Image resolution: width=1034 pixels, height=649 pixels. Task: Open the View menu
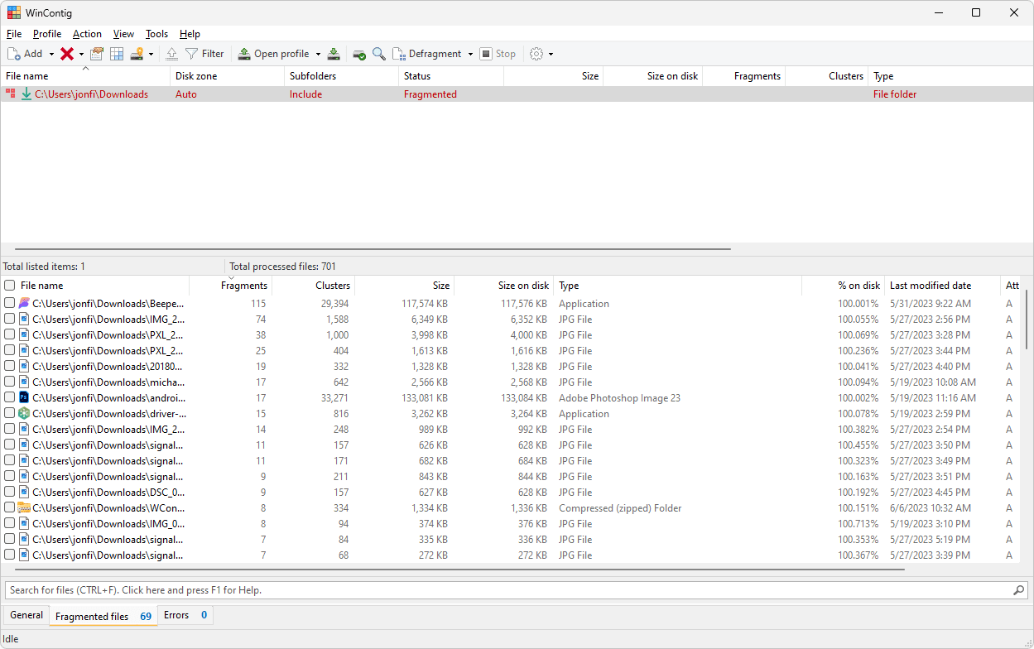coord(123,34)
